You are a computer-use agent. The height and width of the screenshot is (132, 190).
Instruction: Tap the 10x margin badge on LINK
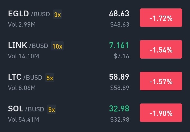(x=58, y=46)
